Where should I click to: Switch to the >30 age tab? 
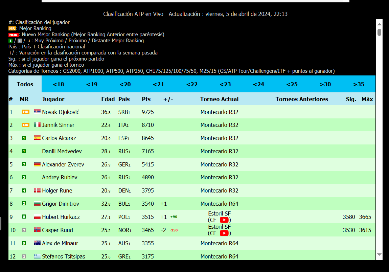[x=325, y=84]
